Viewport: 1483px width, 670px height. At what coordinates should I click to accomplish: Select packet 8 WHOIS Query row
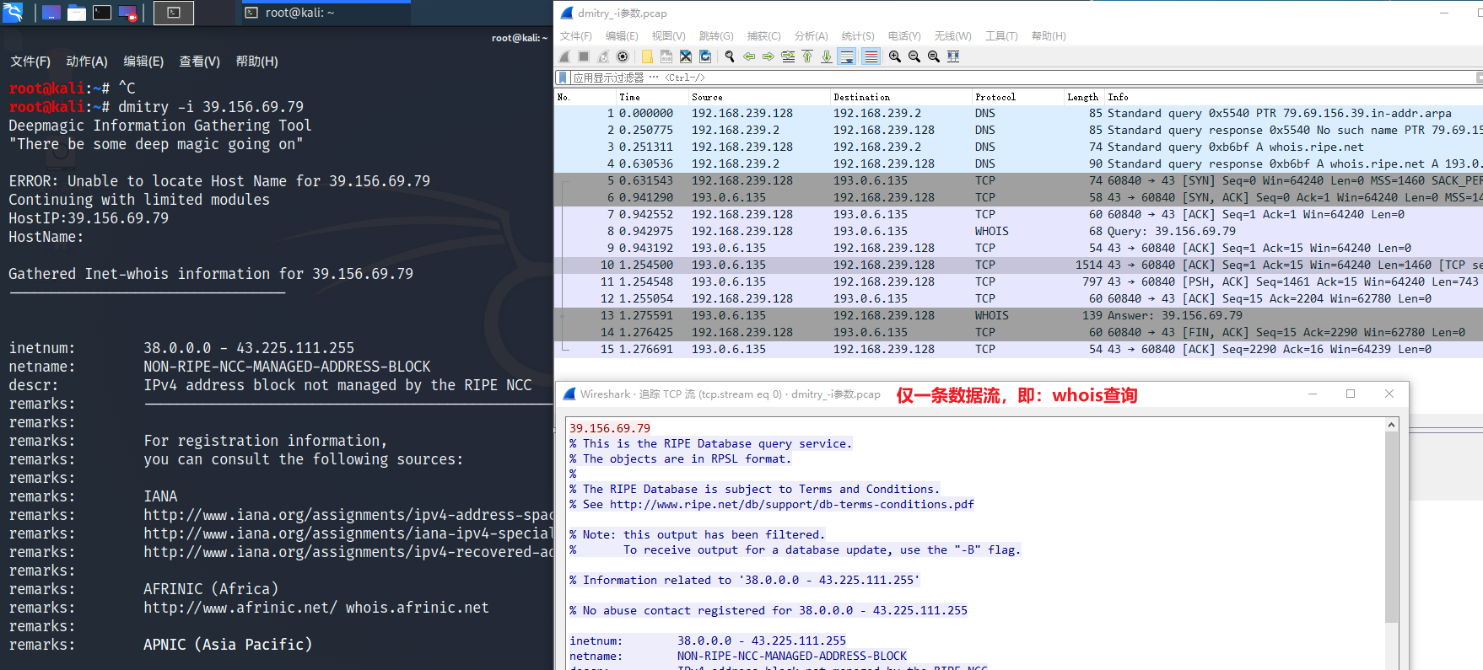click(1018, 231)
